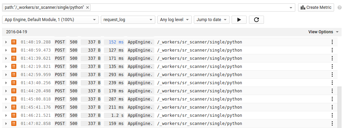Start streaming logs with the play button
This screenshot has width=344, height=128.
(239, 20)
